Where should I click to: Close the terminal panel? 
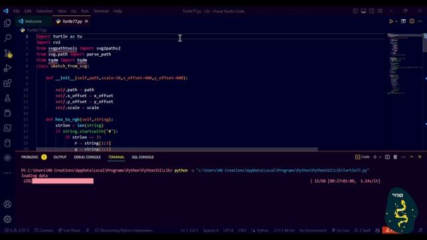point(420,157)
